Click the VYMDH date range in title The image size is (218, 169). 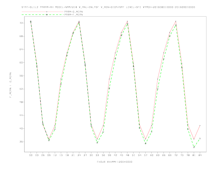169,7
